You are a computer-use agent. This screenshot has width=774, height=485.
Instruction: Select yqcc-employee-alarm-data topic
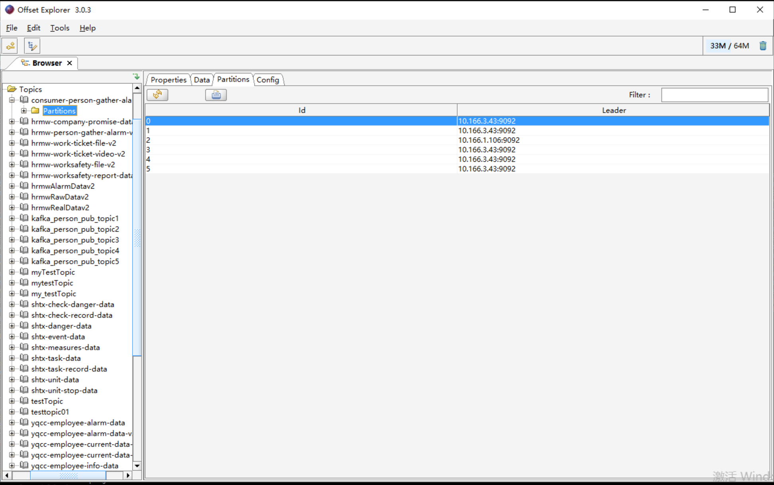[x=78, y=422]
